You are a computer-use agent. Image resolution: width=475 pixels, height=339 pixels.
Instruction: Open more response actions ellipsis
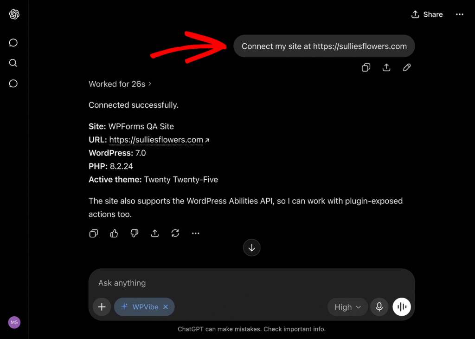click(x=196, y=233)
